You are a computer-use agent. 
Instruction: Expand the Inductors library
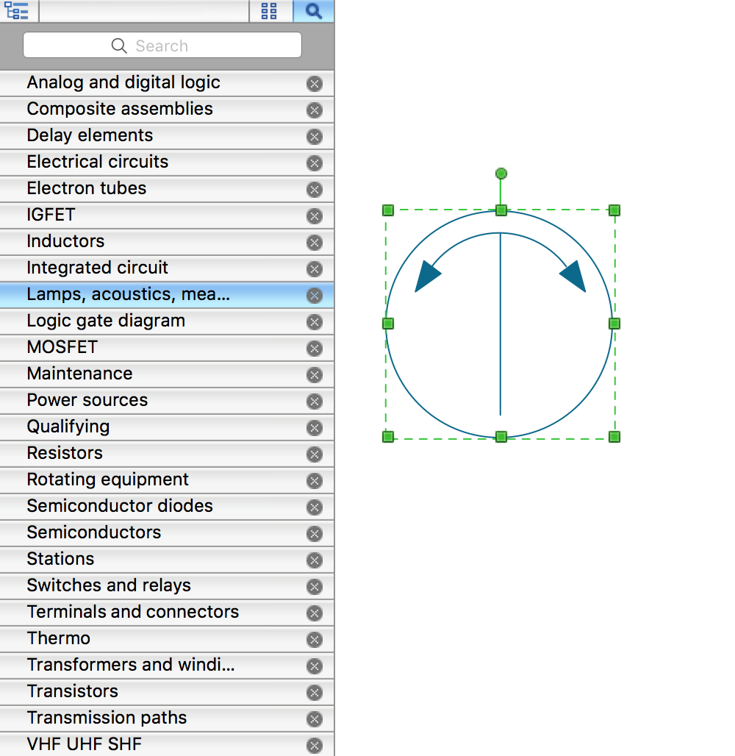(65, 241)
